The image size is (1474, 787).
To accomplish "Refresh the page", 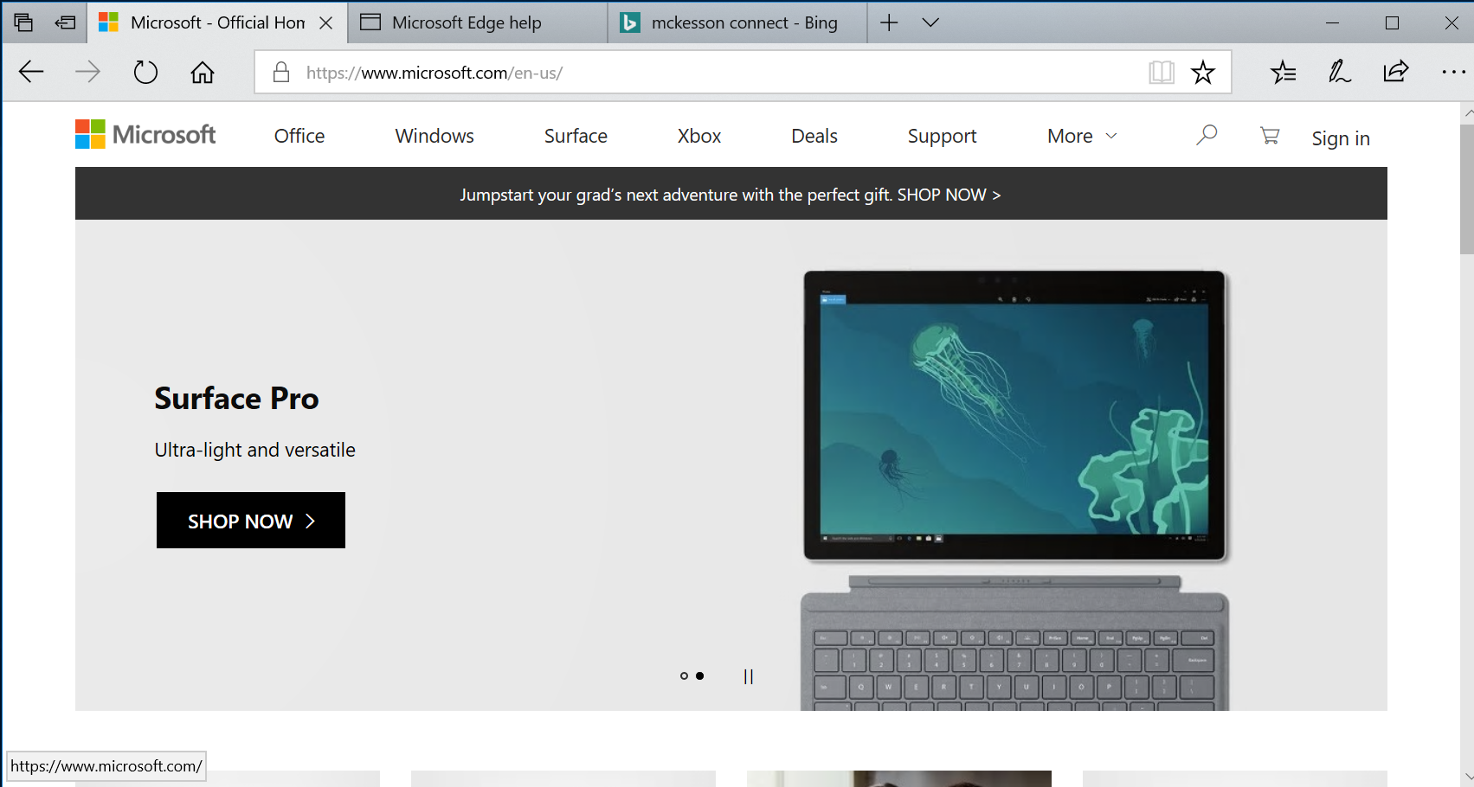I will pos(145,72).
